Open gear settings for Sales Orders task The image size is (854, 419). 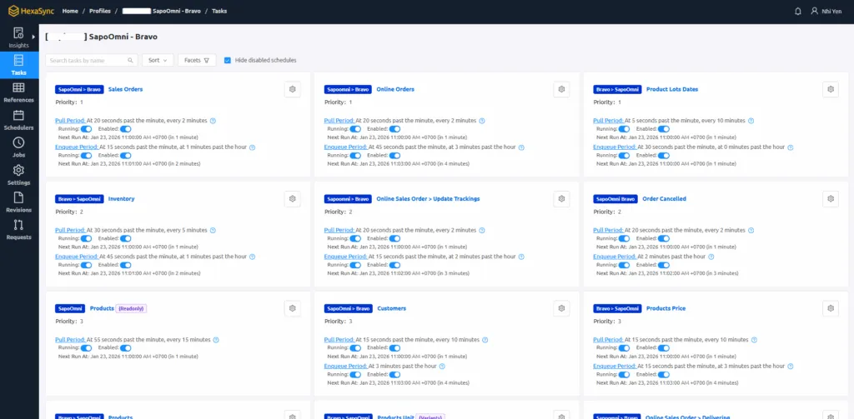pyautogui.click(x=292, y=89)
